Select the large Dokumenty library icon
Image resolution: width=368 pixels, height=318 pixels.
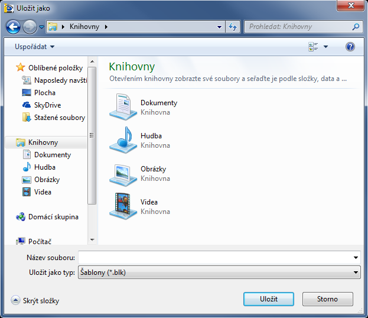[x=123, y=107]
